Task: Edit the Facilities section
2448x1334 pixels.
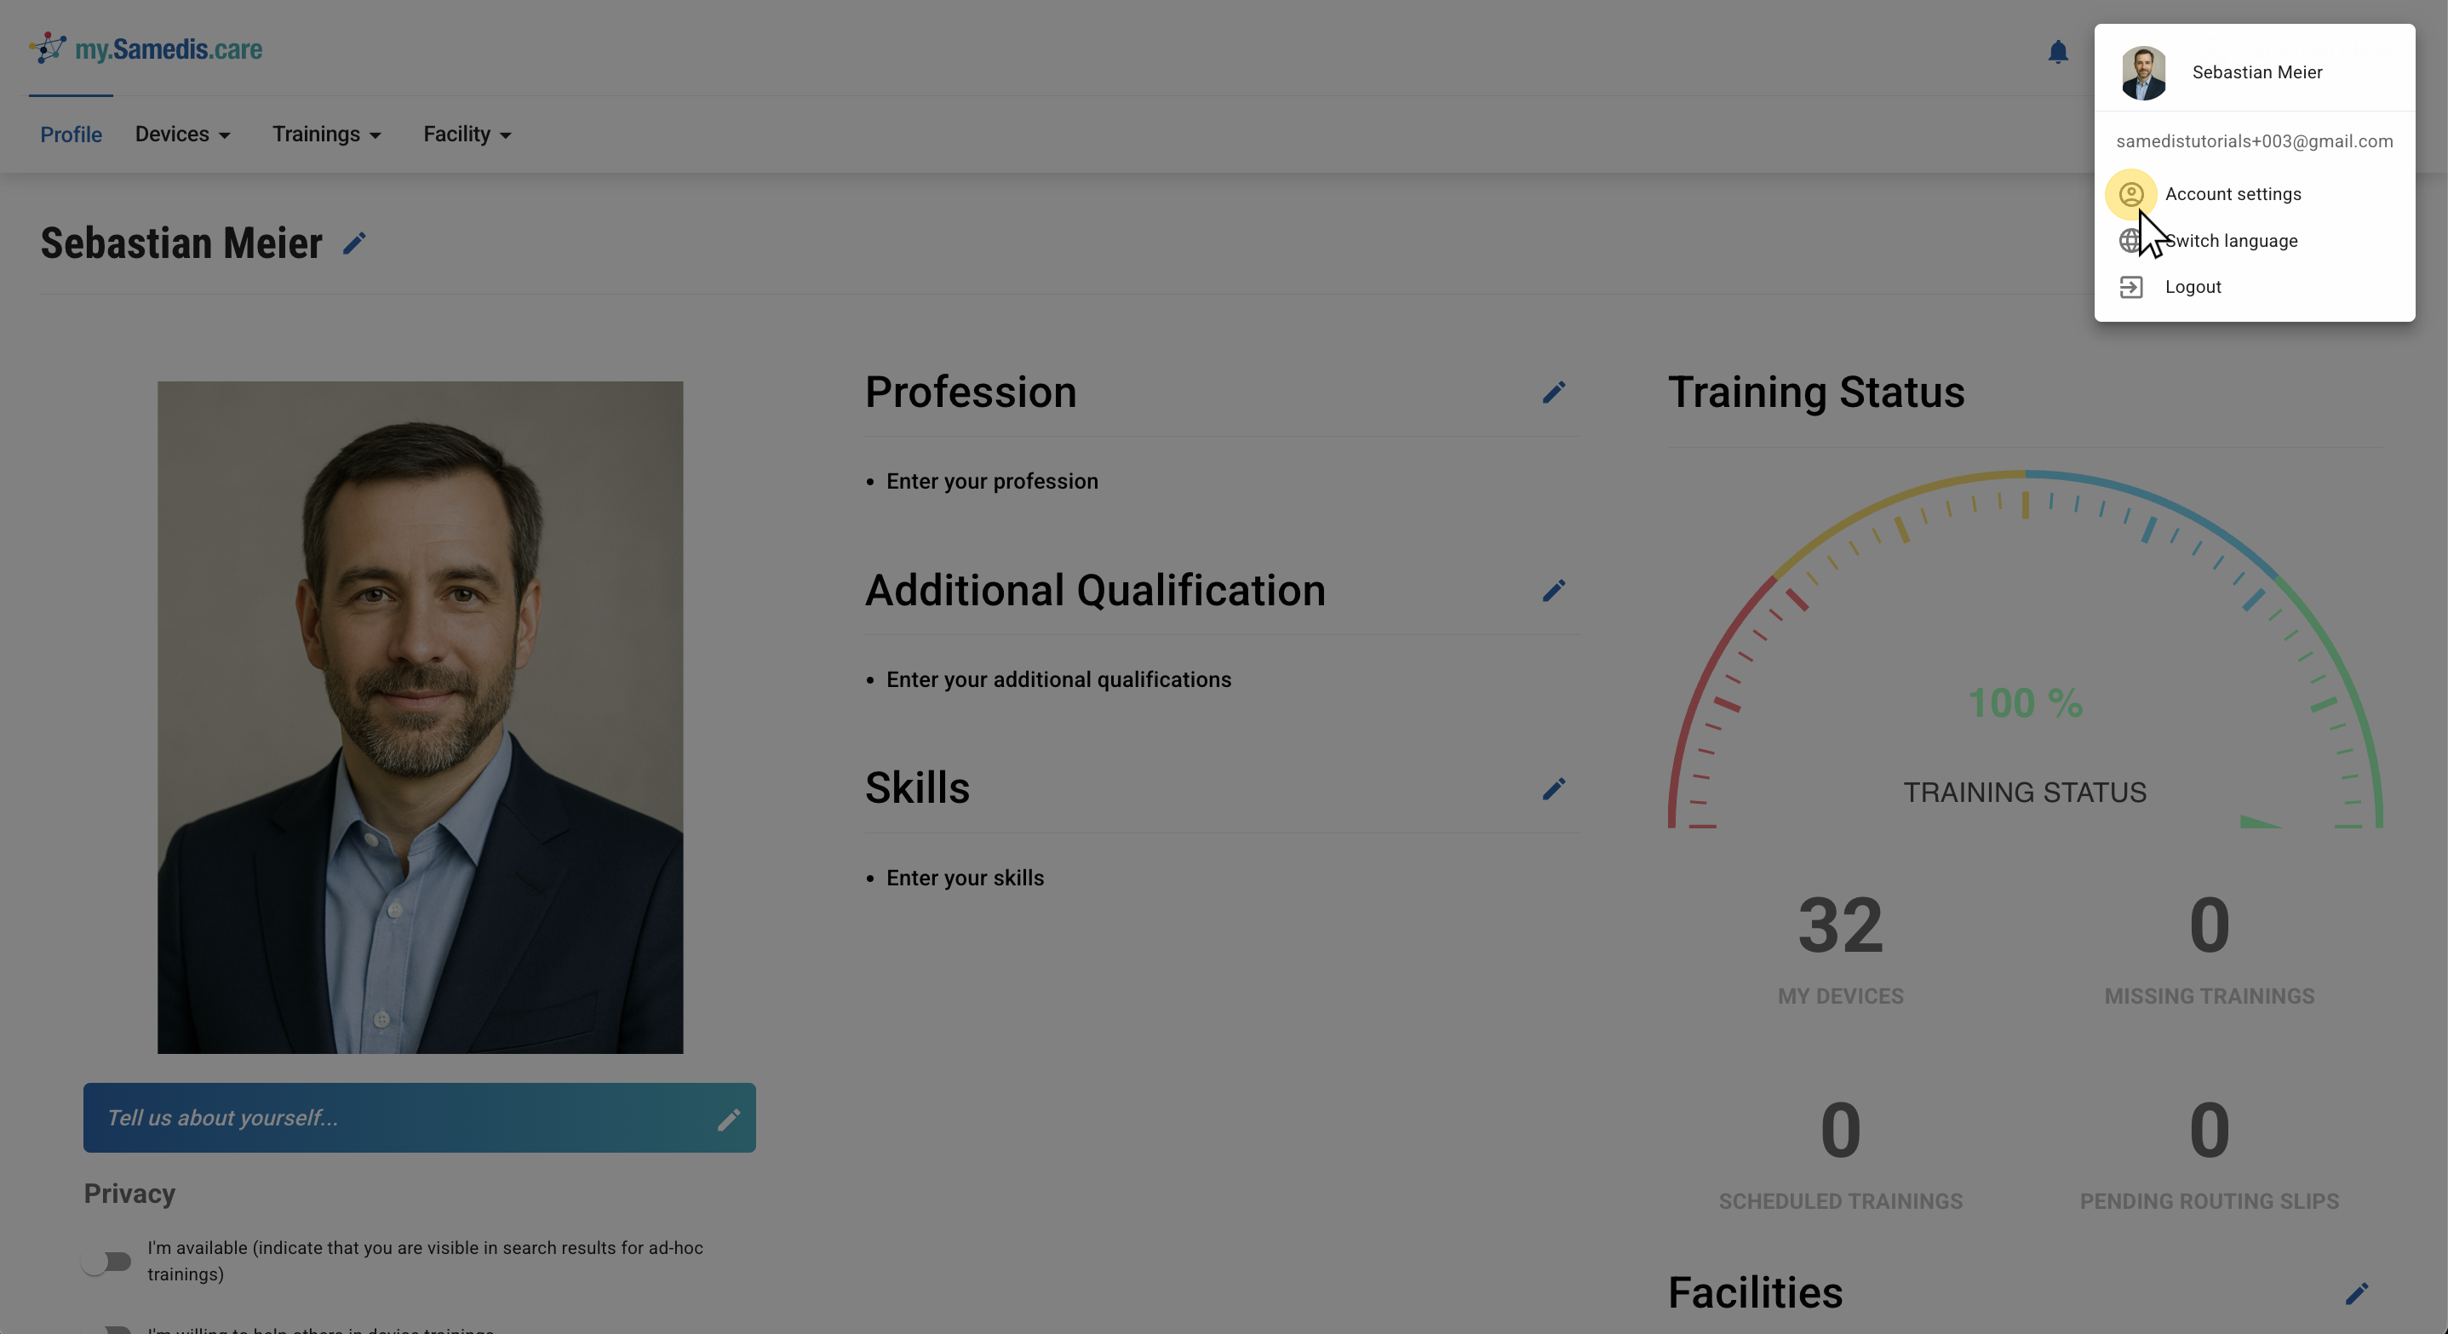Action: [x=2356, y=1294]
